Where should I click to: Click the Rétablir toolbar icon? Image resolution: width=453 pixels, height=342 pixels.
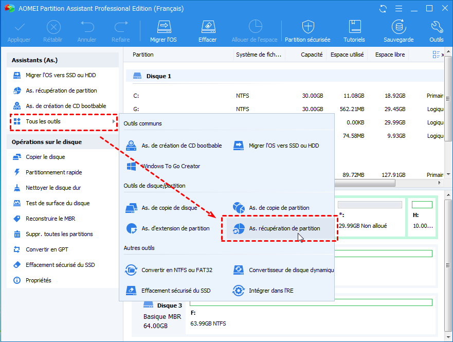(53, 27)
